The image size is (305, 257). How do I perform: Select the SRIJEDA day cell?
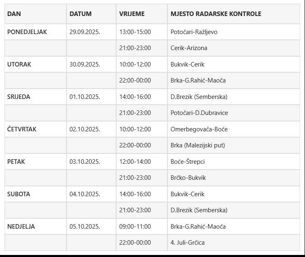19,97
